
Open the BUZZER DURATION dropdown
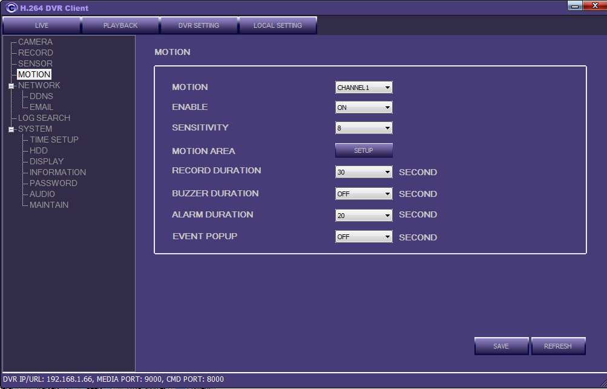pos(364,194)
